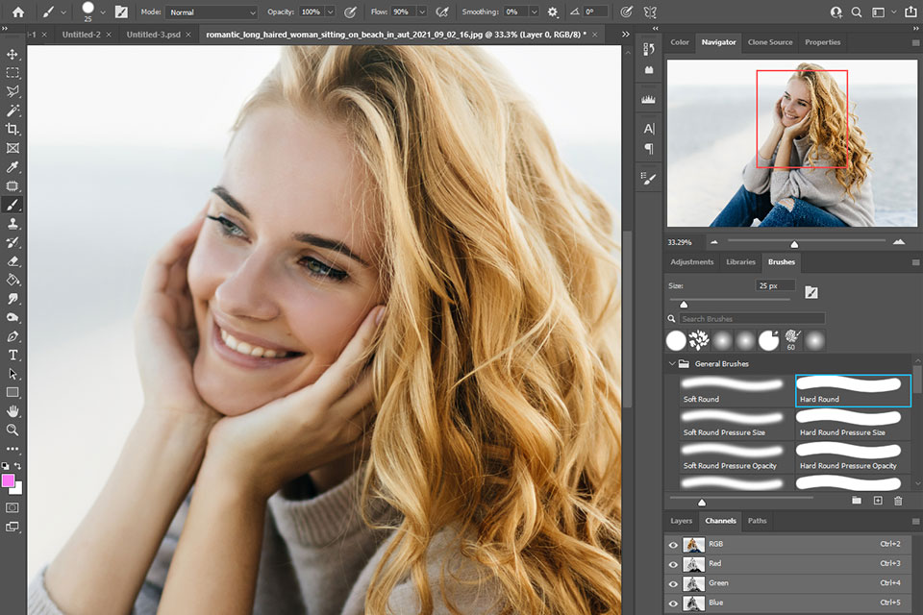
Task: Select the Crop tool
Action: pos(12,129)
